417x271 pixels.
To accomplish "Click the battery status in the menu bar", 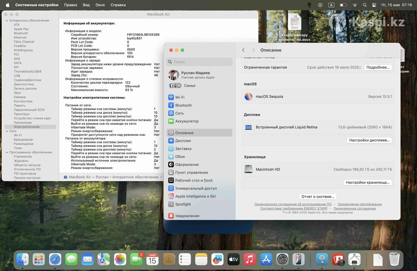I will click(343, 5).
